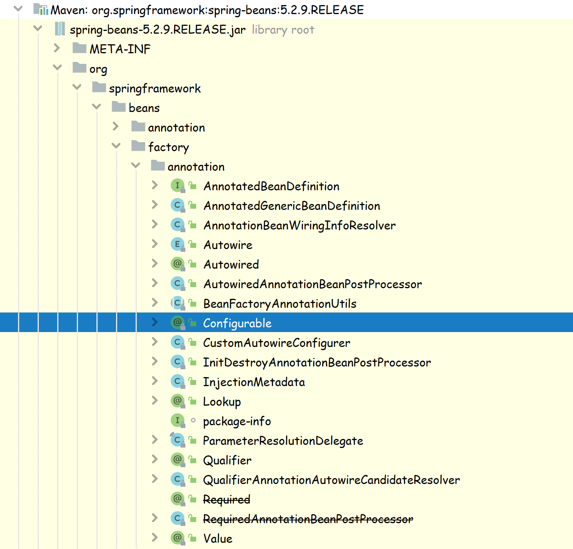Screen dimensions: 573x549
Task: Click the class icon next to BeanFactoryAnnotationUtils
Action: coord(178,303)
